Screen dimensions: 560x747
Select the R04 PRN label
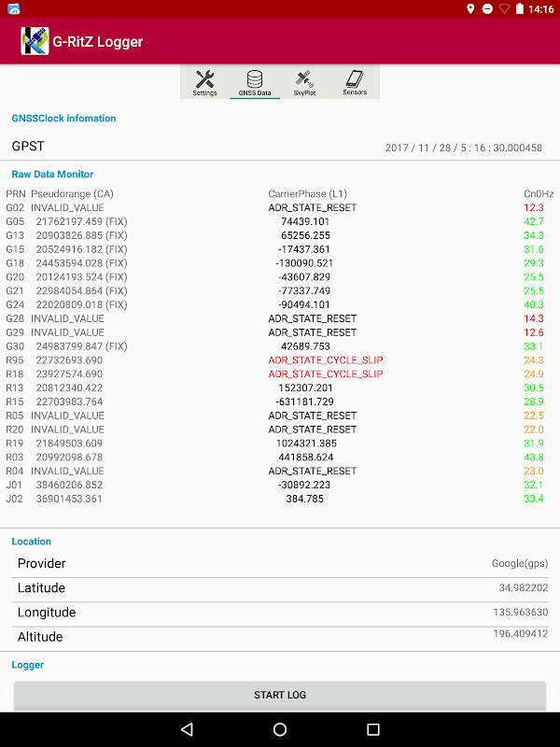coord(15,471)
